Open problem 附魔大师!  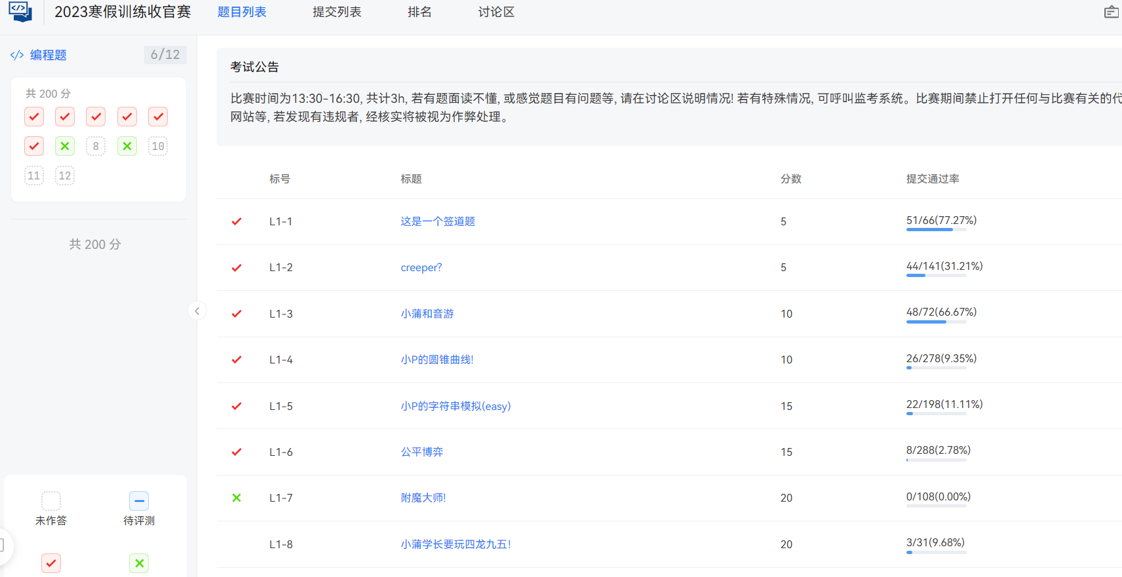click(x=423, y=498)
